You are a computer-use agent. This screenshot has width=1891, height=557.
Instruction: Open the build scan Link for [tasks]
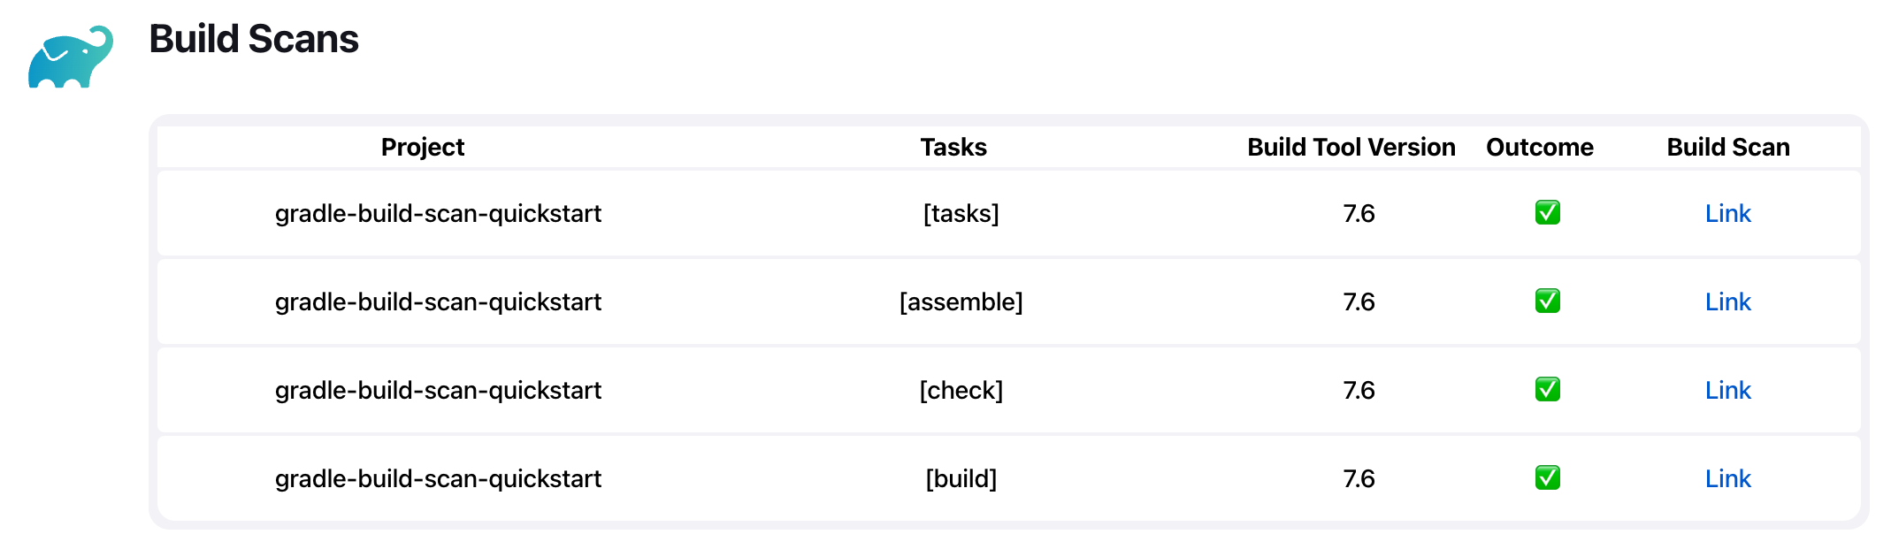coord(1727,213)
